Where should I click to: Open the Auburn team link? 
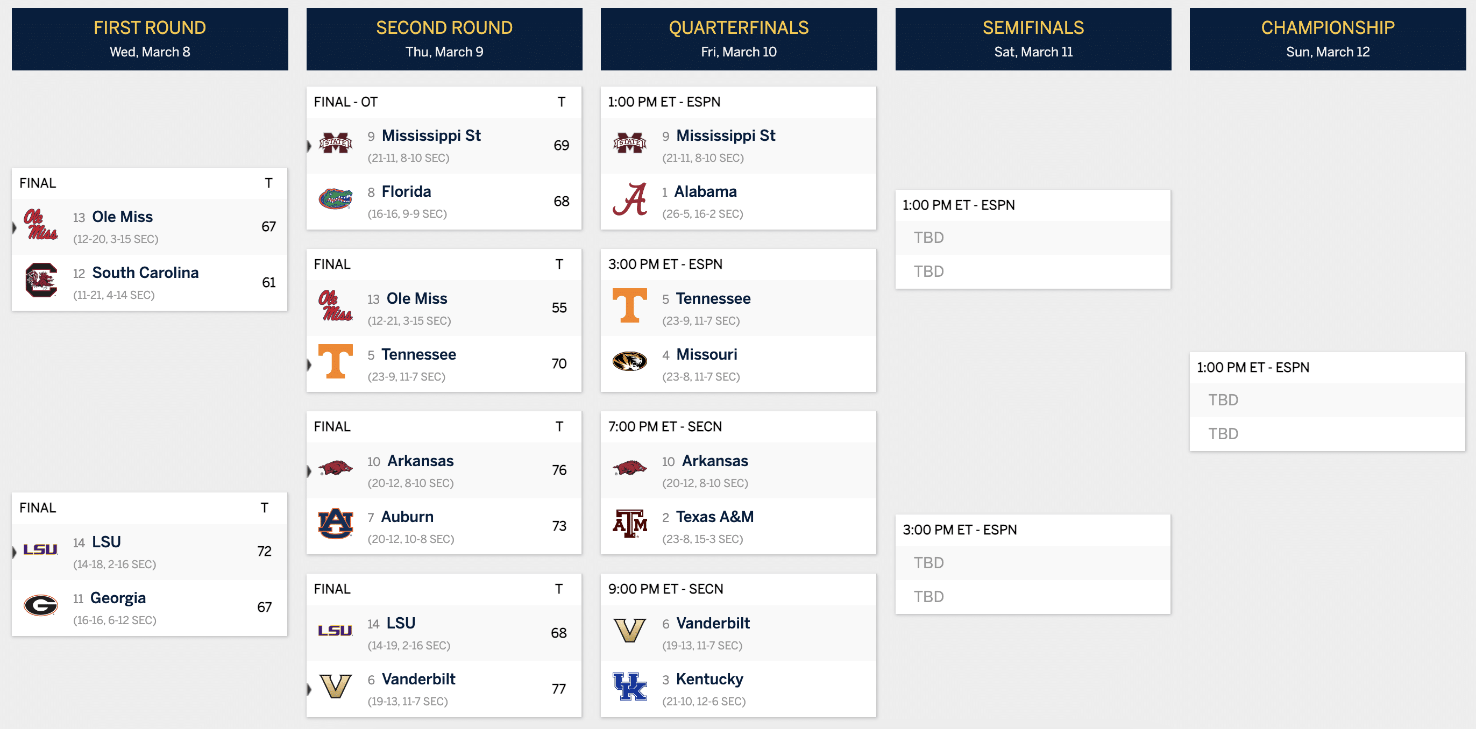point(407,517)
